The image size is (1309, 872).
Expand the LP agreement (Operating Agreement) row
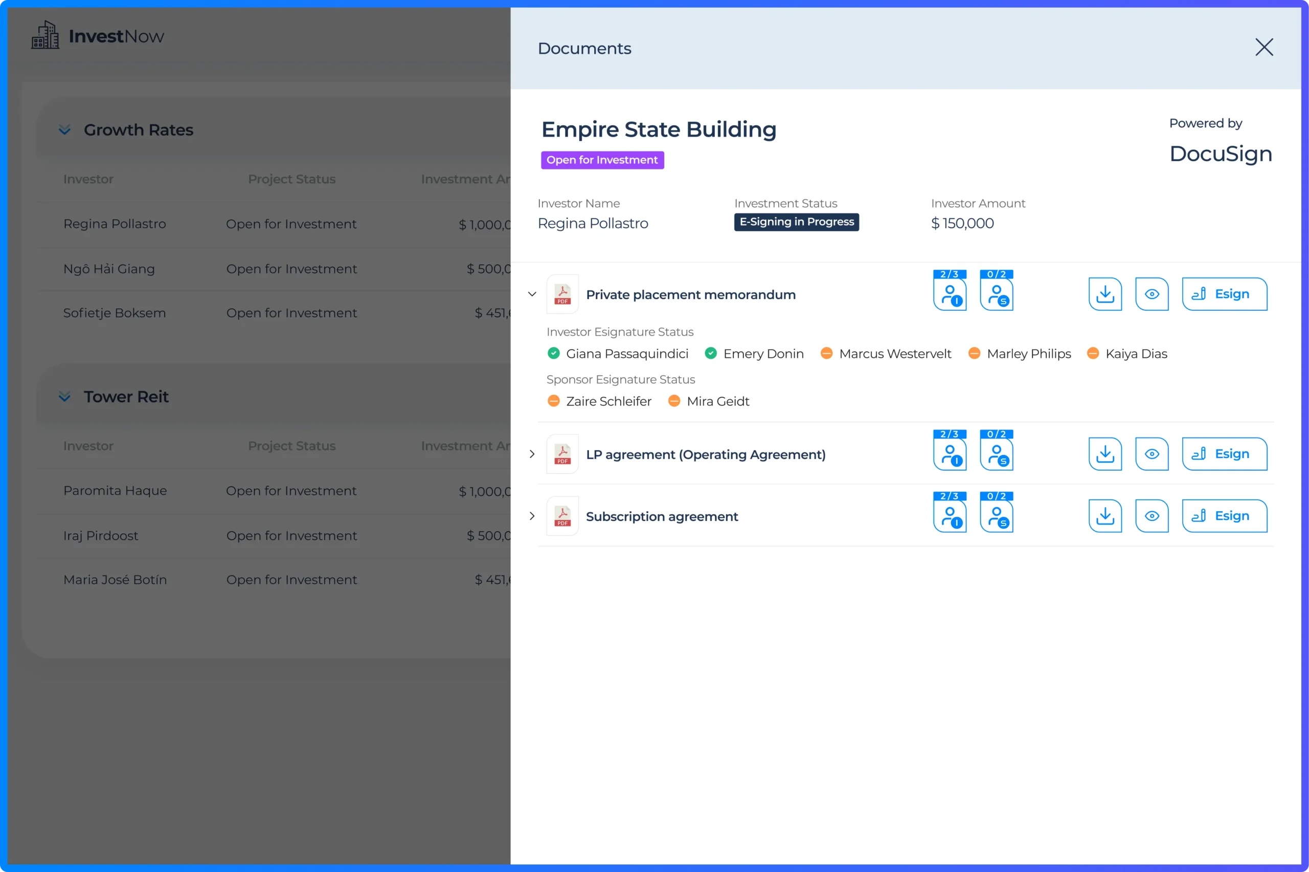click(532, 454)
